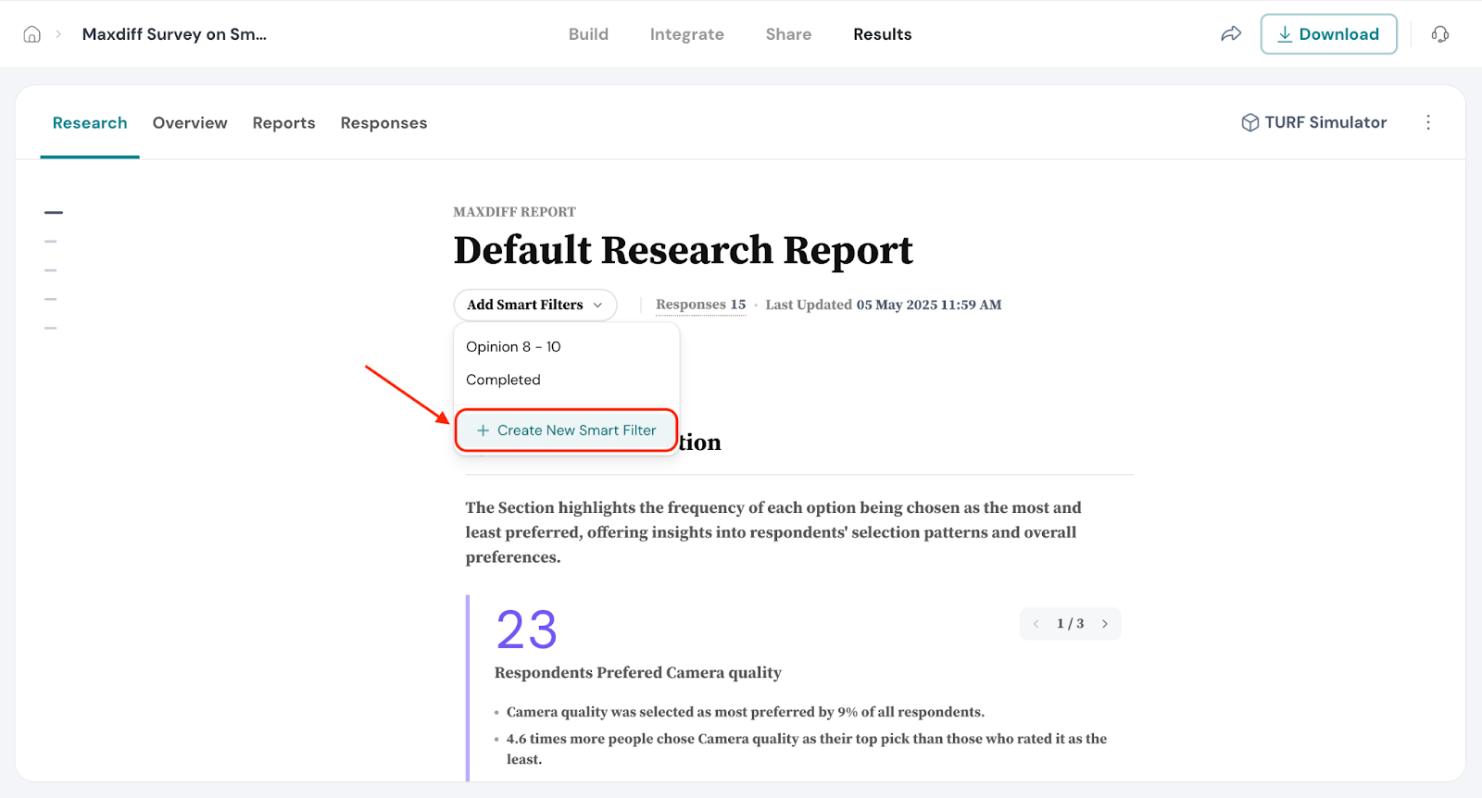Select the Opinion 8 - 10 filter
This screenshot has height=798, width=1482.
513,347
